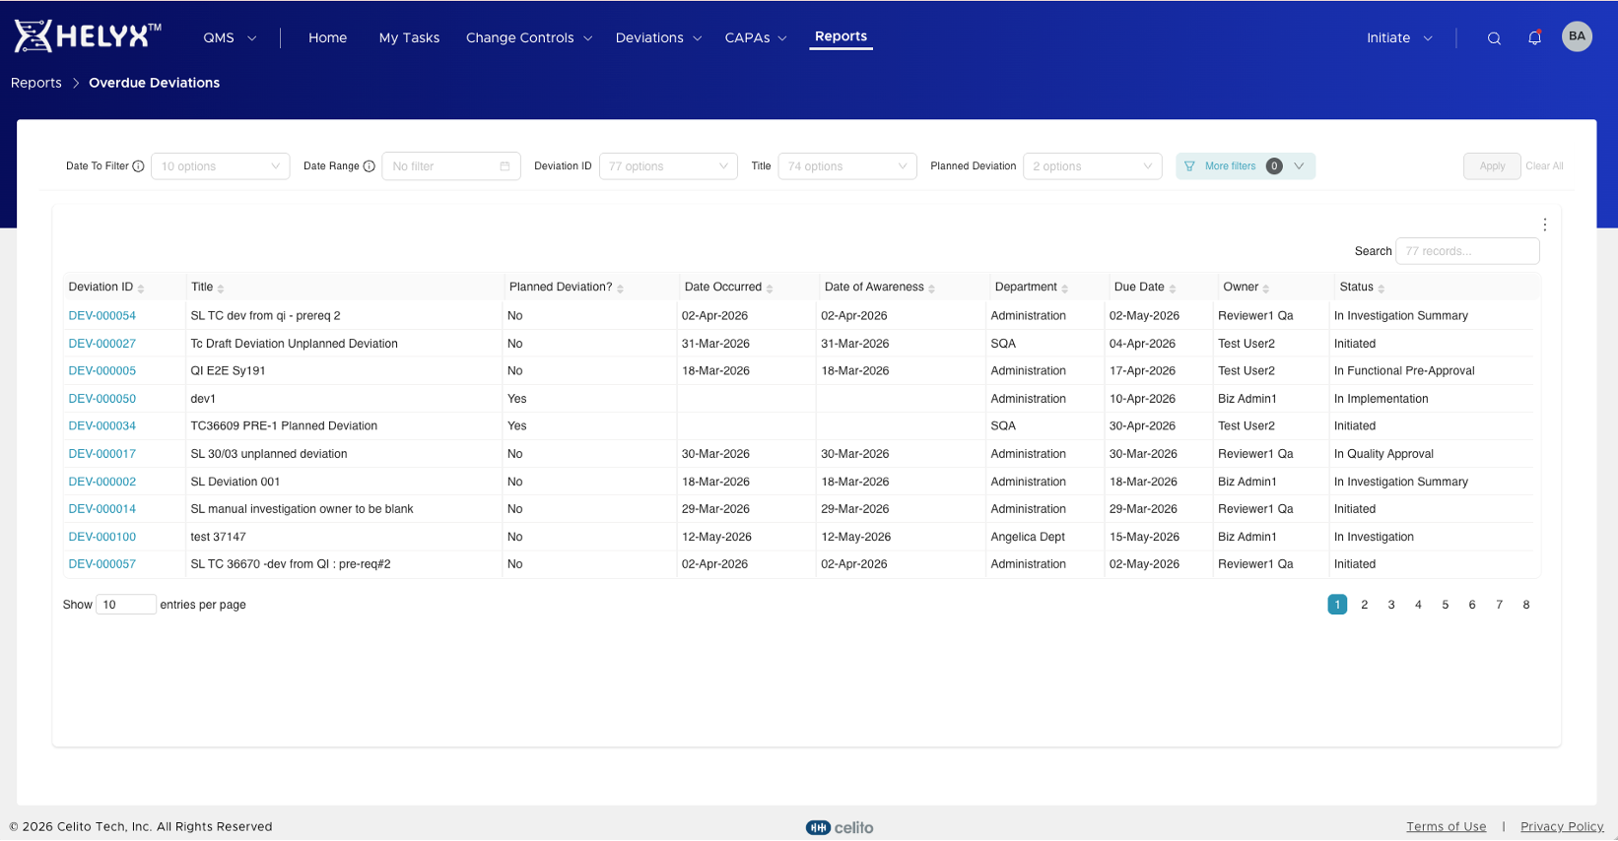Open deviation DEV-000017
The height and width of the screenshot is (841, 1618).
[x=102, y=454]
